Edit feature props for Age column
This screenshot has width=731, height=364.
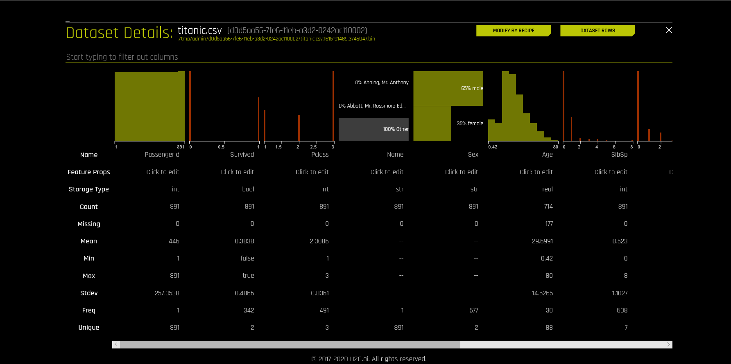(536, 172)
